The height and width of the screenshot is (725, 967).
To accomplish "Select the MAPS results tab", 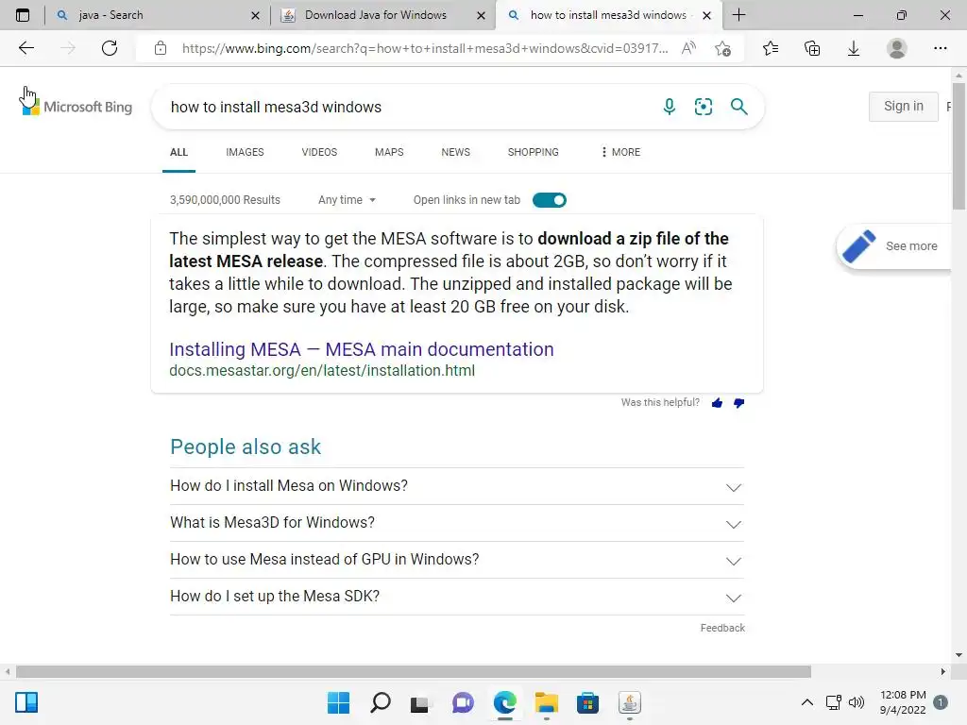I will [389, 152].
